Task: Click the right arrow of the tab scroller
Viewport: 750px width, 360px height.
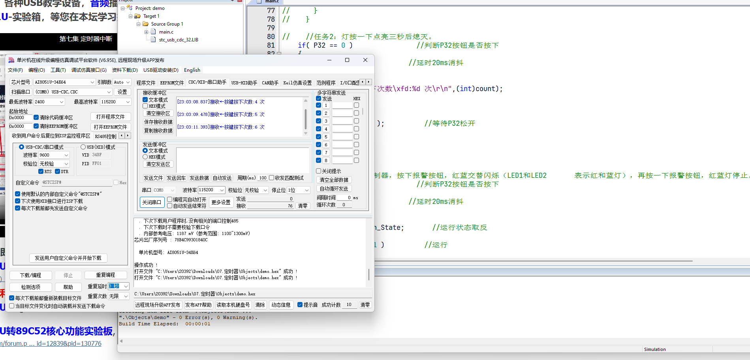Action: pyautogui.click(x=369, y=82)
